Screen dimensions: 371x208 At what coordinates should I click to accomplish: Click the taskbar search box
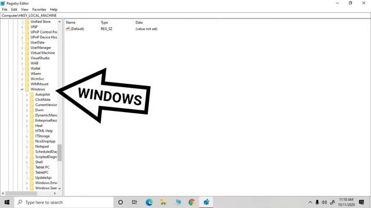point(64,202)
